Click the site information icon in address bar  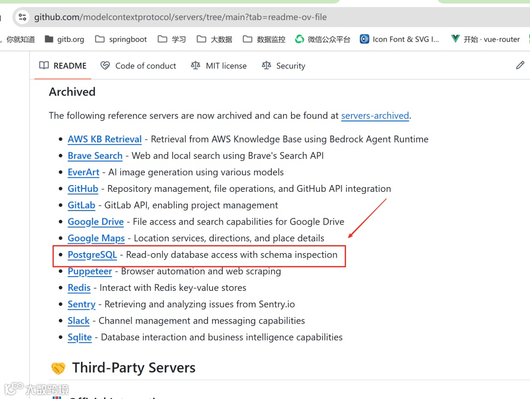coord(23,17)
